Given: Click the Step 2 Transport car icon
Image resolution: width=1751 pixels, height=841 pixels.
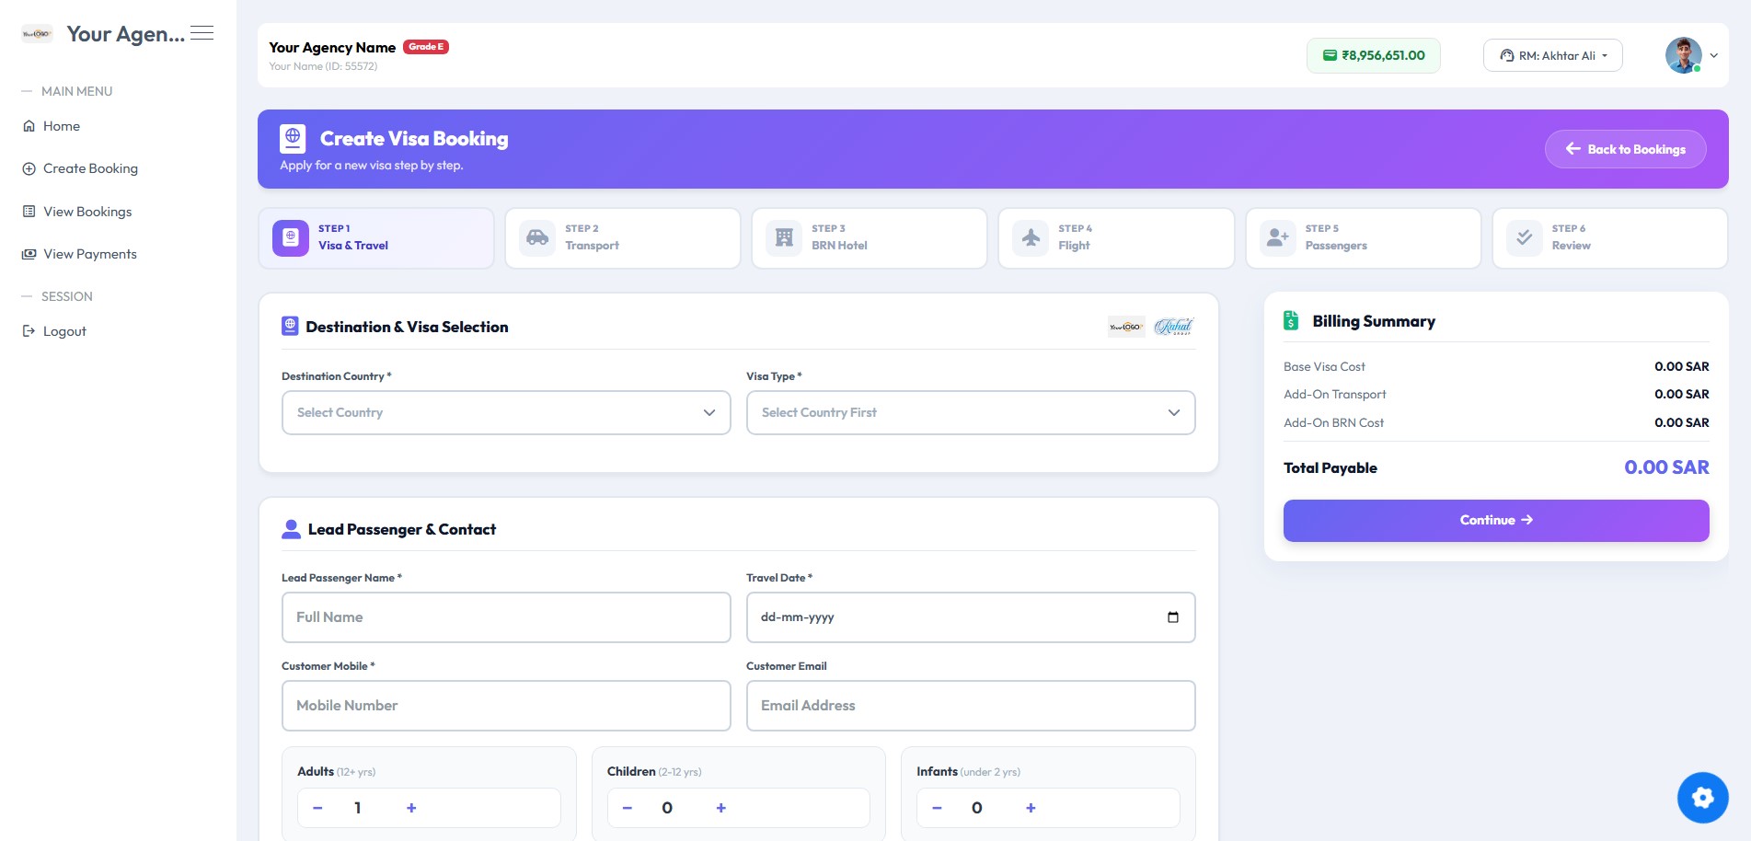Looking at the screenshot, I should pyautogui.click(x=537, y=238).
